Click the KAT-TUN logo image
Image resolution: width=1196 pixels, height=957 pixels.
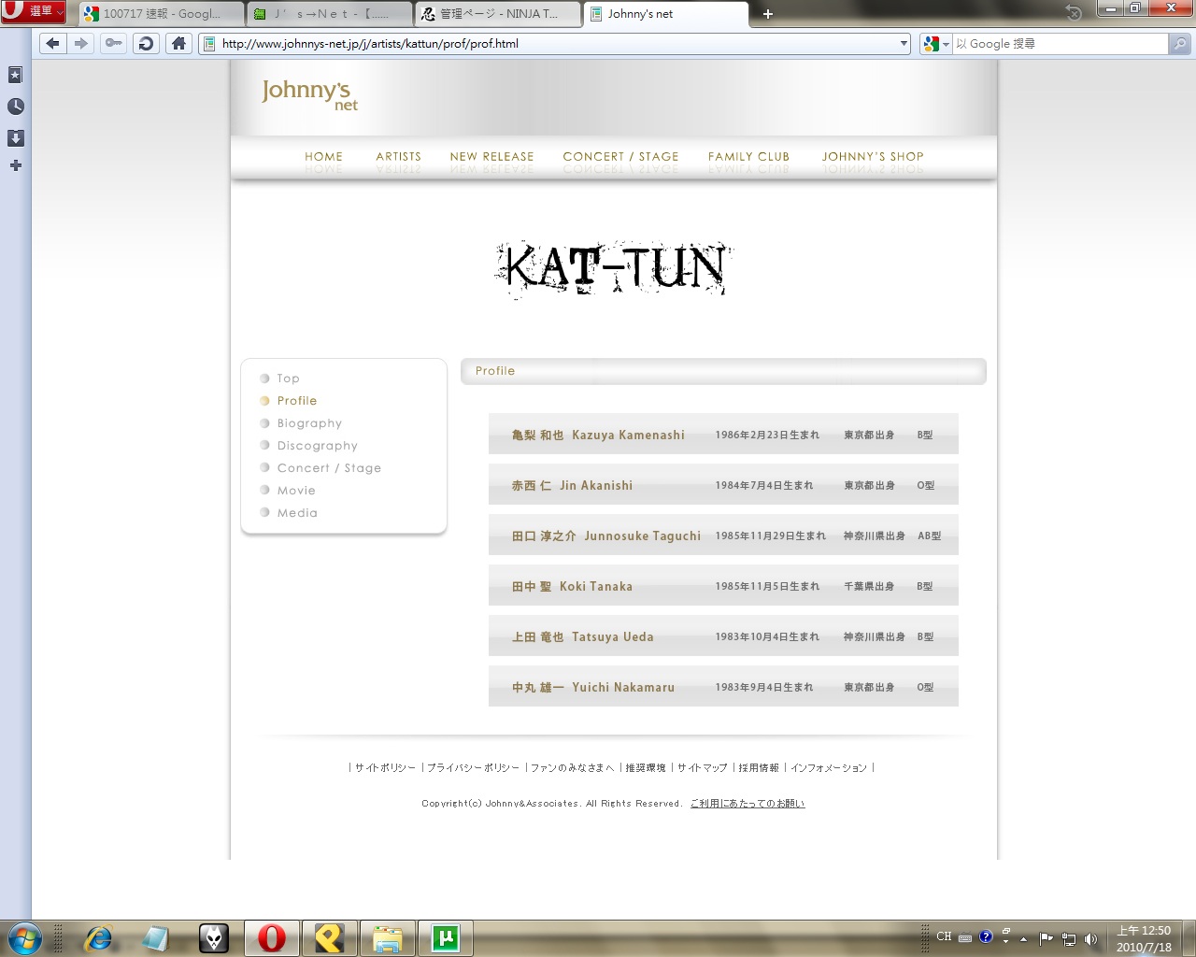tap(614, 269)
